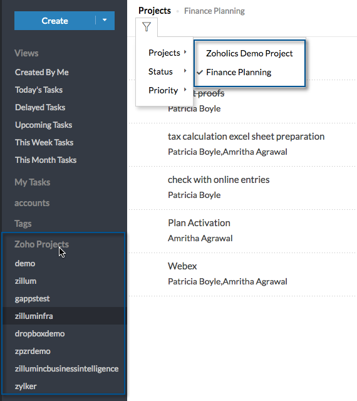Image resolution: width=357 pixels, height=401 pixels.
Task: Expand the Projects filter submenu
Action: point(167,53)
